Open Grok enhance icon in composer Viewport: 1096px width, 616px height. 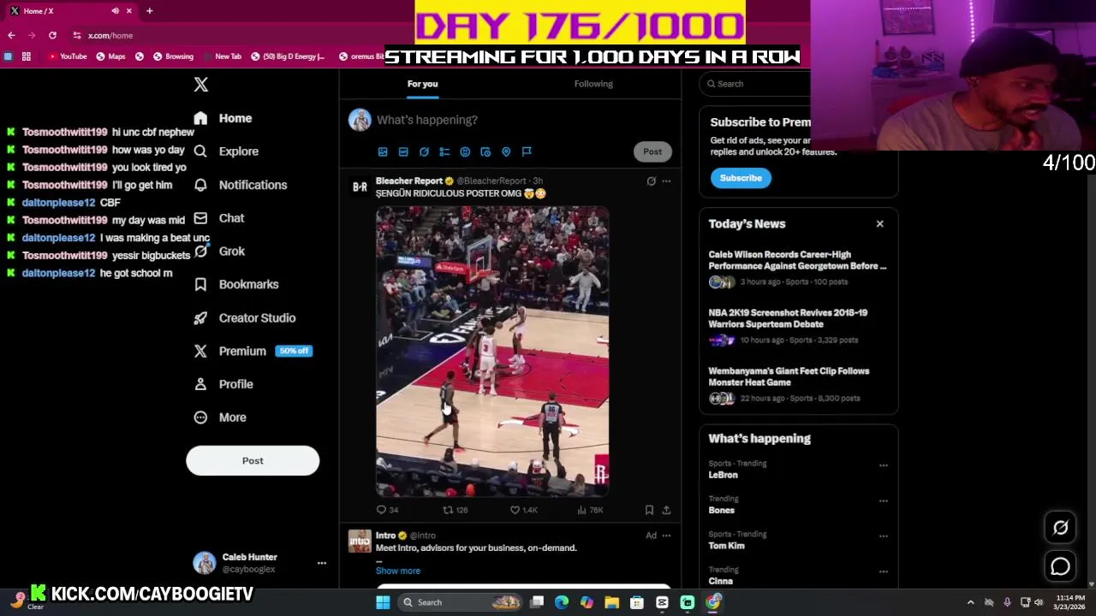coord(424,151)
